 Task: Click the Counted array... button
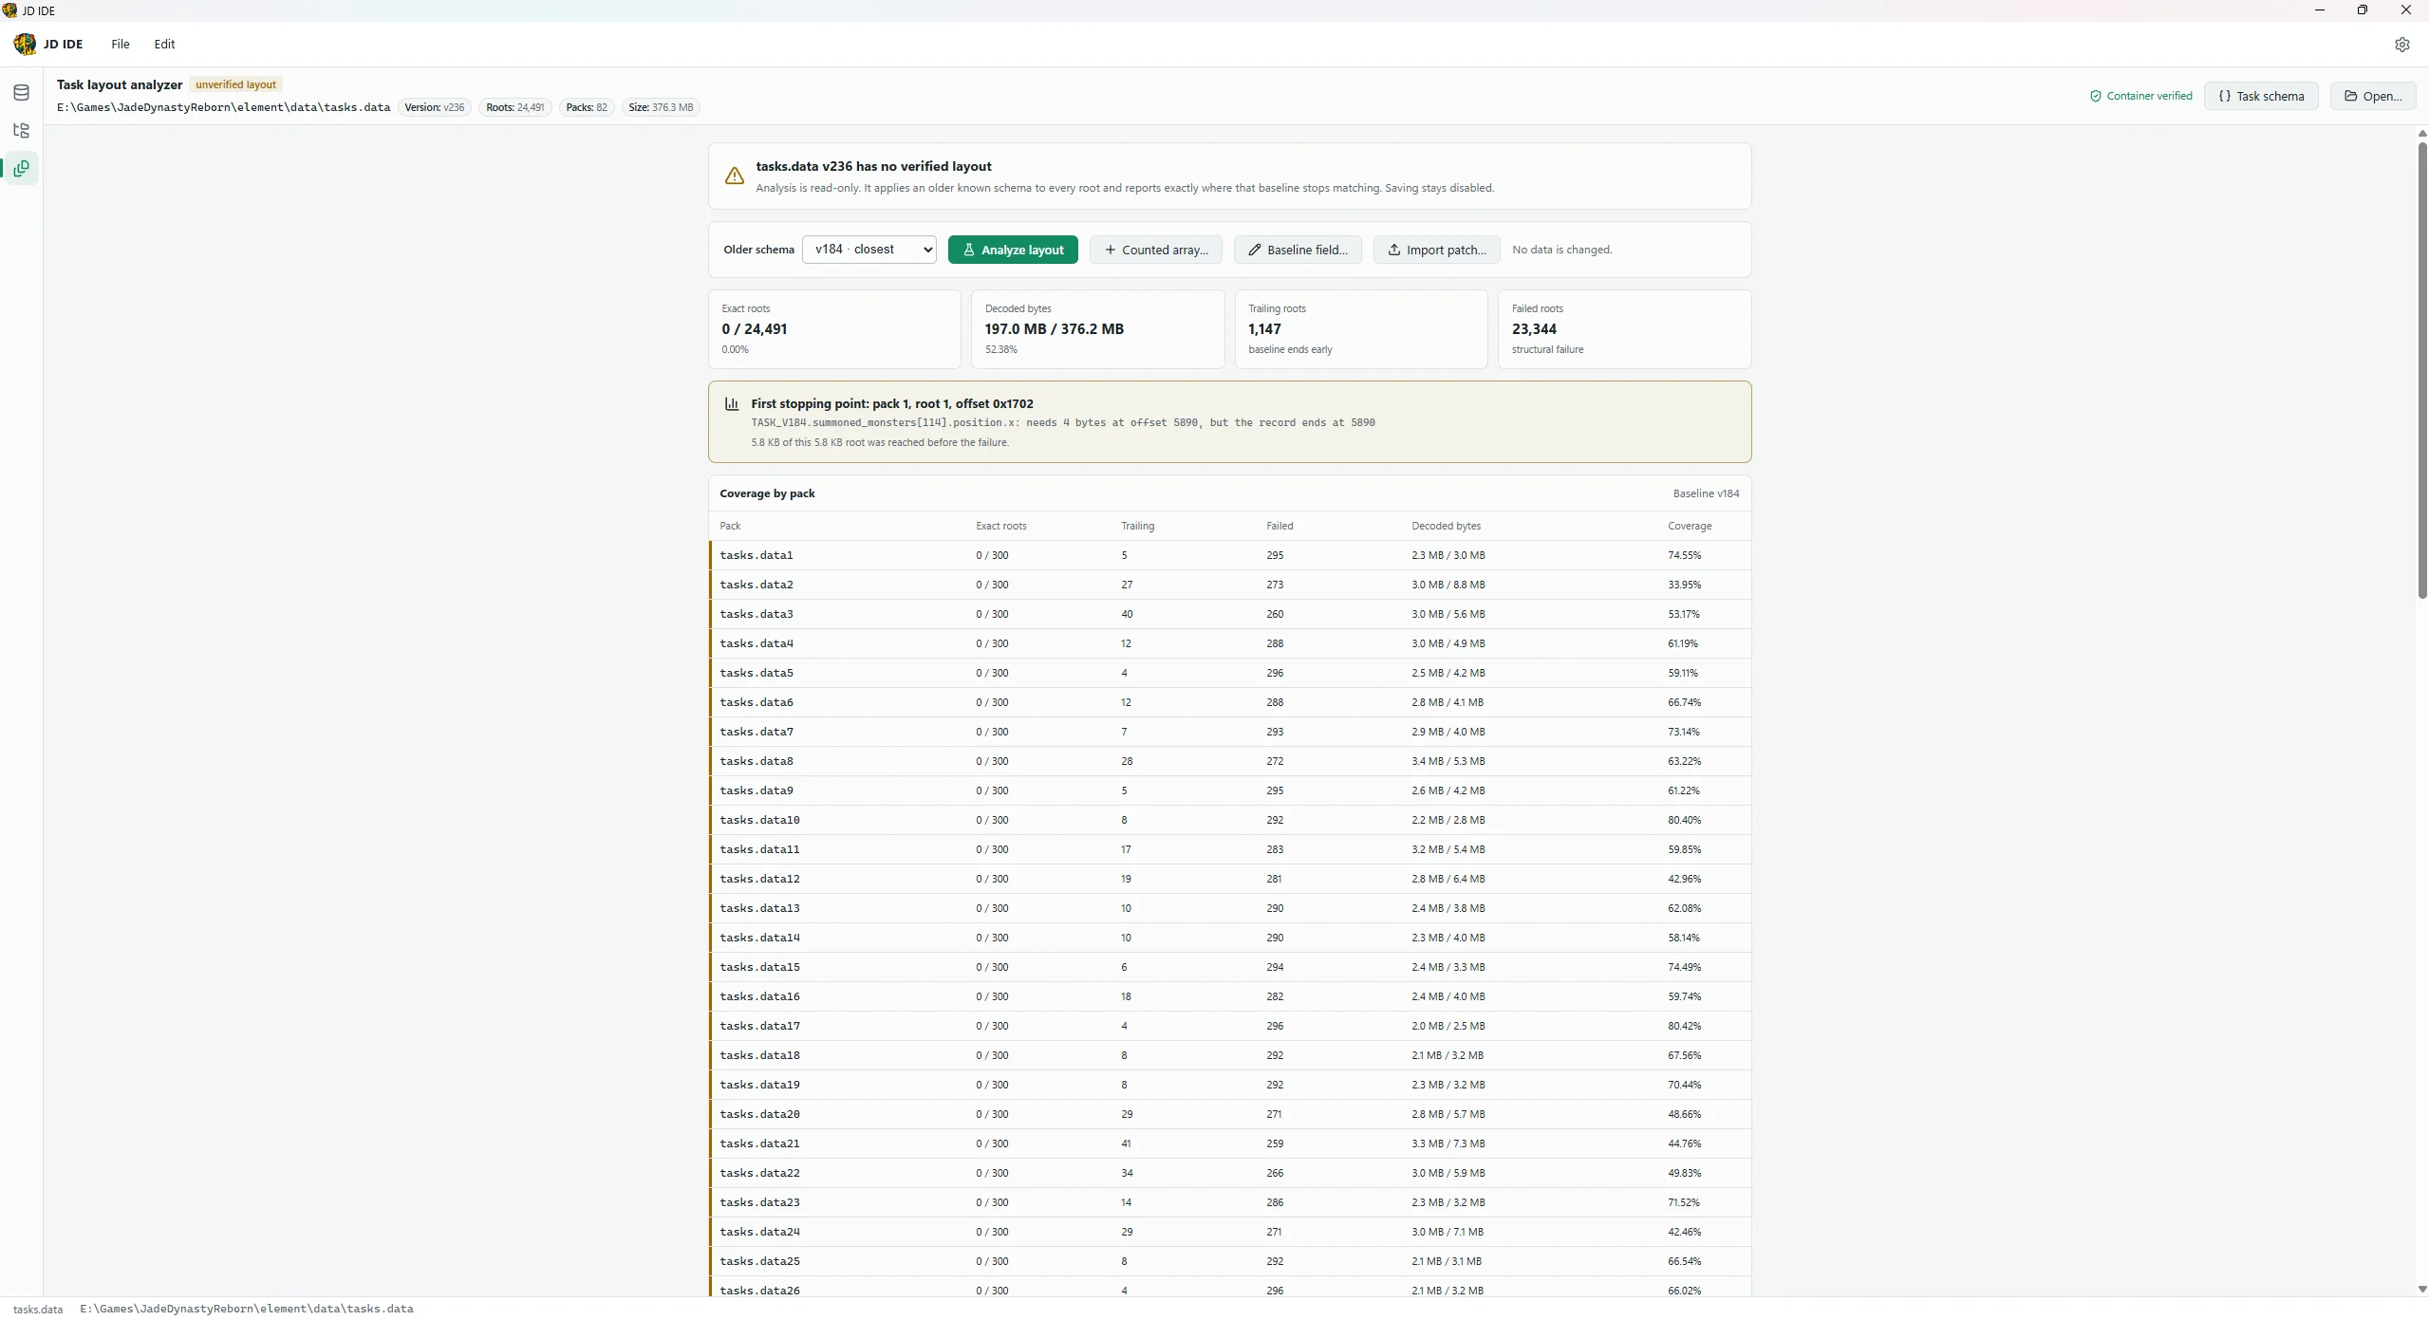point(1155,250)
